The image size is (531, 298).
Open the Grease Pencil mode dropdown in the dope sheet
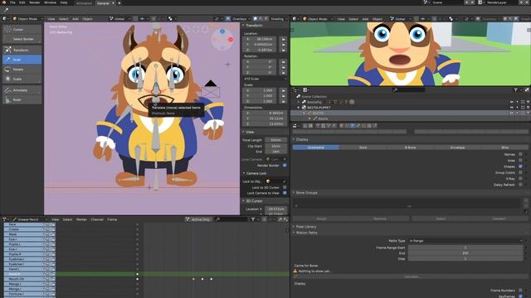click(x=30, y=219)
